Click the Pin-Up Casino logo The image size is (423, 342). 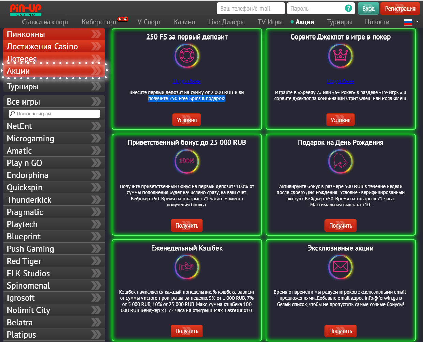[x=26, y=10]
